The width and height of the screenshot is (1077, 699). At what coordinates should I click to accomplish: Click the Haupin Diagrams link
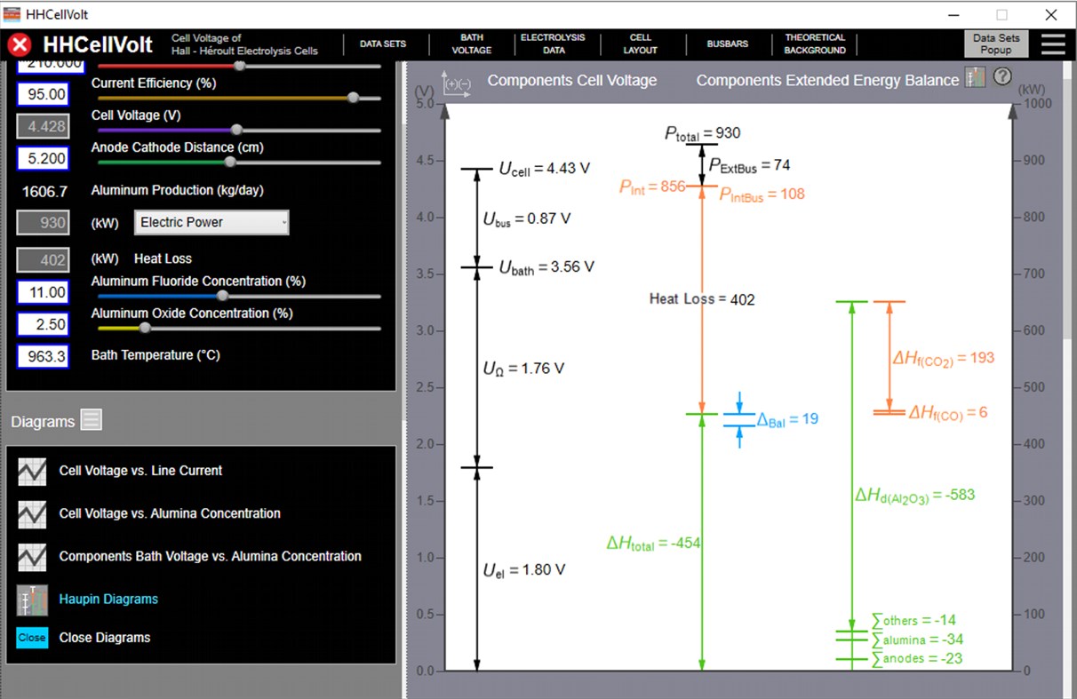pos(108,600)
